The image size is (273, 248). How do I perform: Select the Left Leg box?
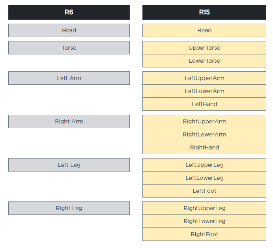(69, 165)
